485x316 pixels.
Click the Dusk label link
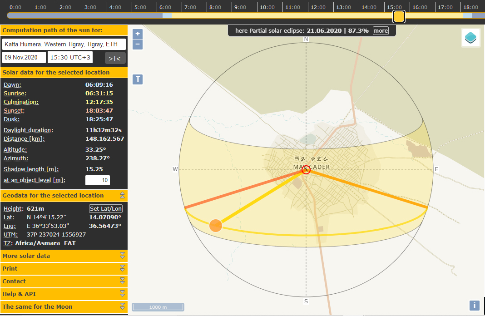click(x=11, y=119)
